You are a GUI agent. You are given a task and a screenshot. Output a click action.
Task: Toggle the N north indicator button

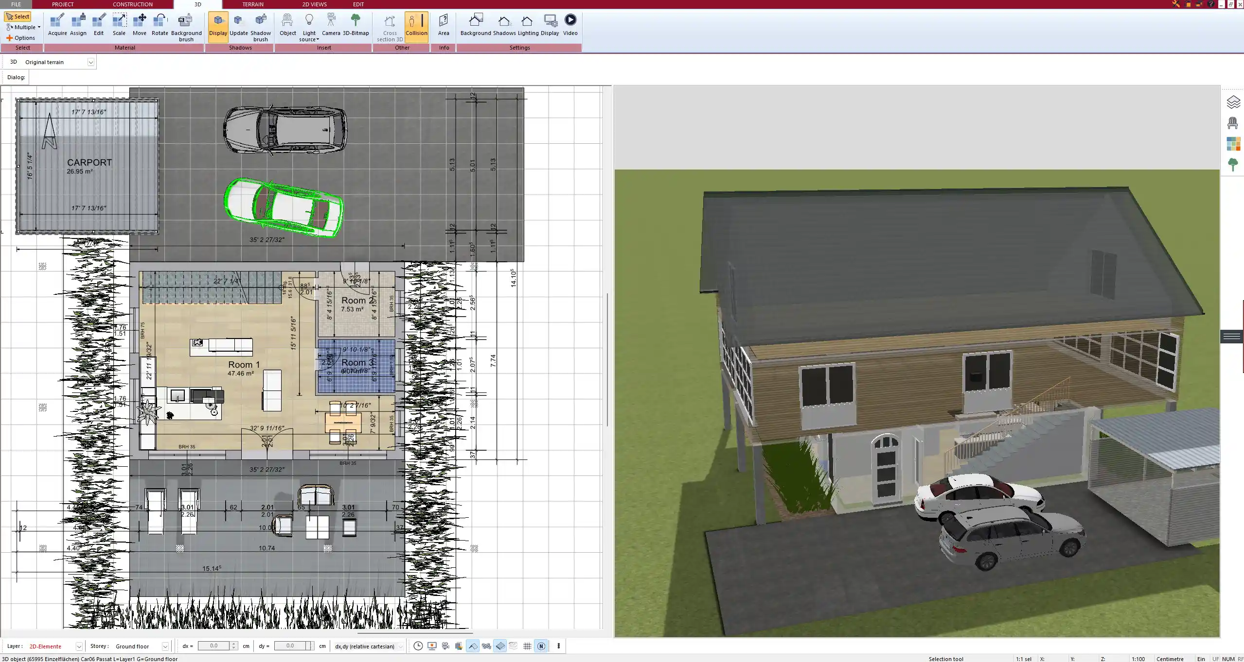click(x=541, y=646)
